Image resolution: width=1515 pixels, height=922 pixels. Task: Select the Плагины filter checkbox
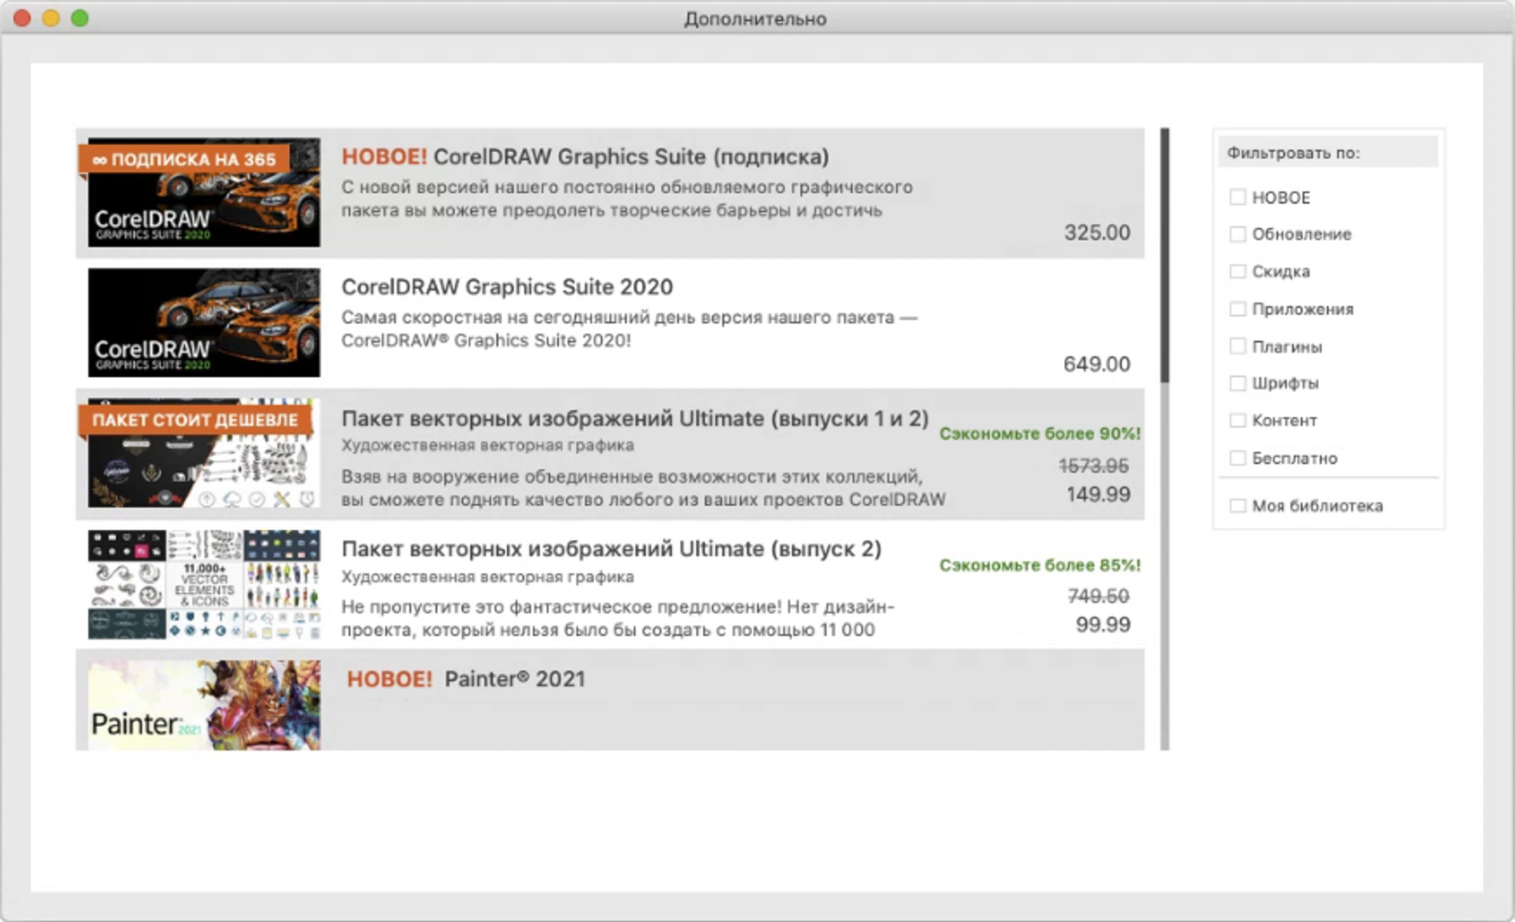pyautogui.click(x=1237, y=346)
